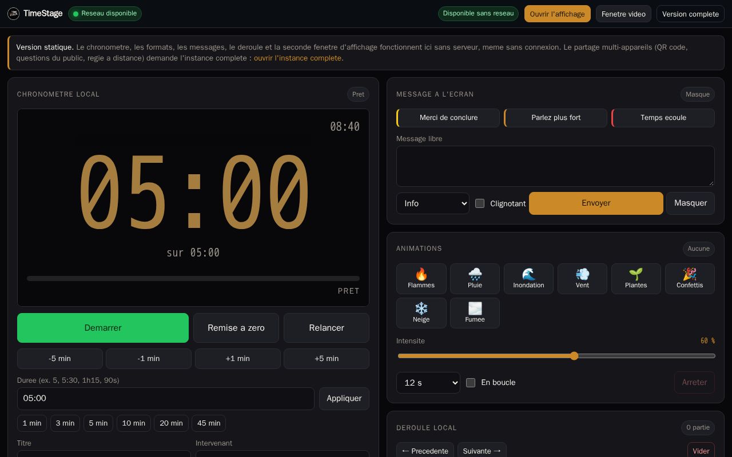Viewport: 732px width, 457px height.
Task: Switch to Version complete
Action: (x=690, y=14)
